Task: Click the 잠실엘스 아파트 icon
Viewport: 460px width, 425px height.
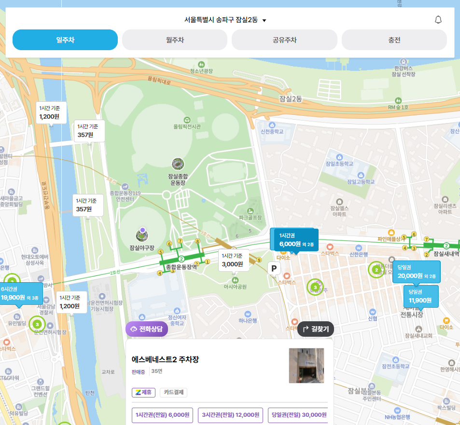Action: pyautogui.click(x=339, y=202)
